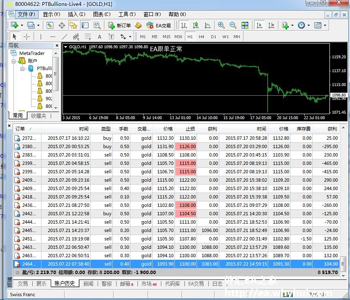
Task: Select the trendline drawing tool
Action: [65, 37]
